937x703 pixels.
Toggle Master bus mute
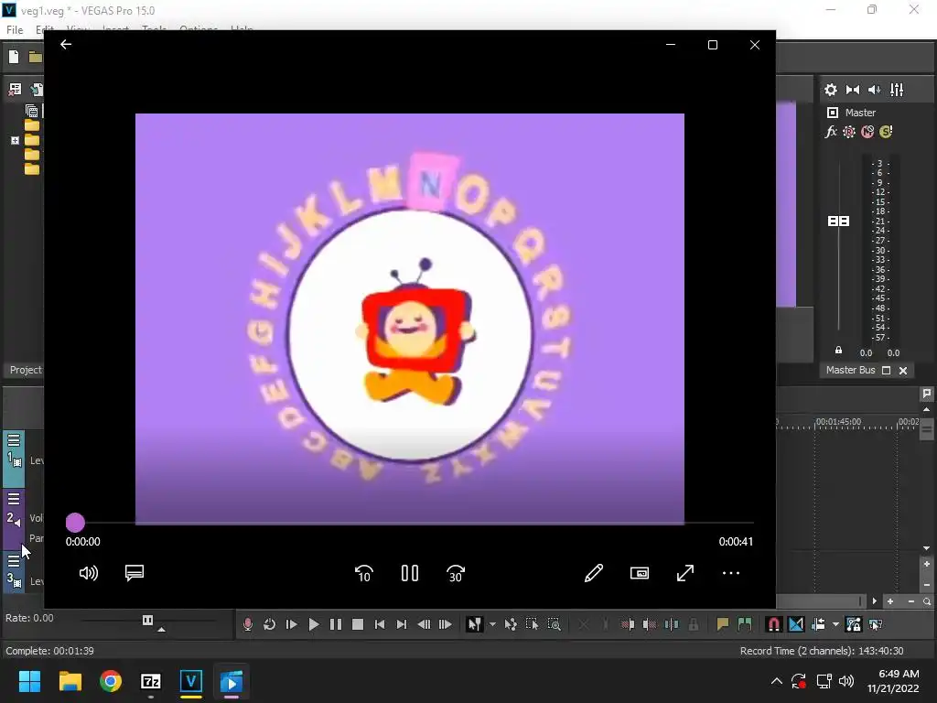coord(867,132)
